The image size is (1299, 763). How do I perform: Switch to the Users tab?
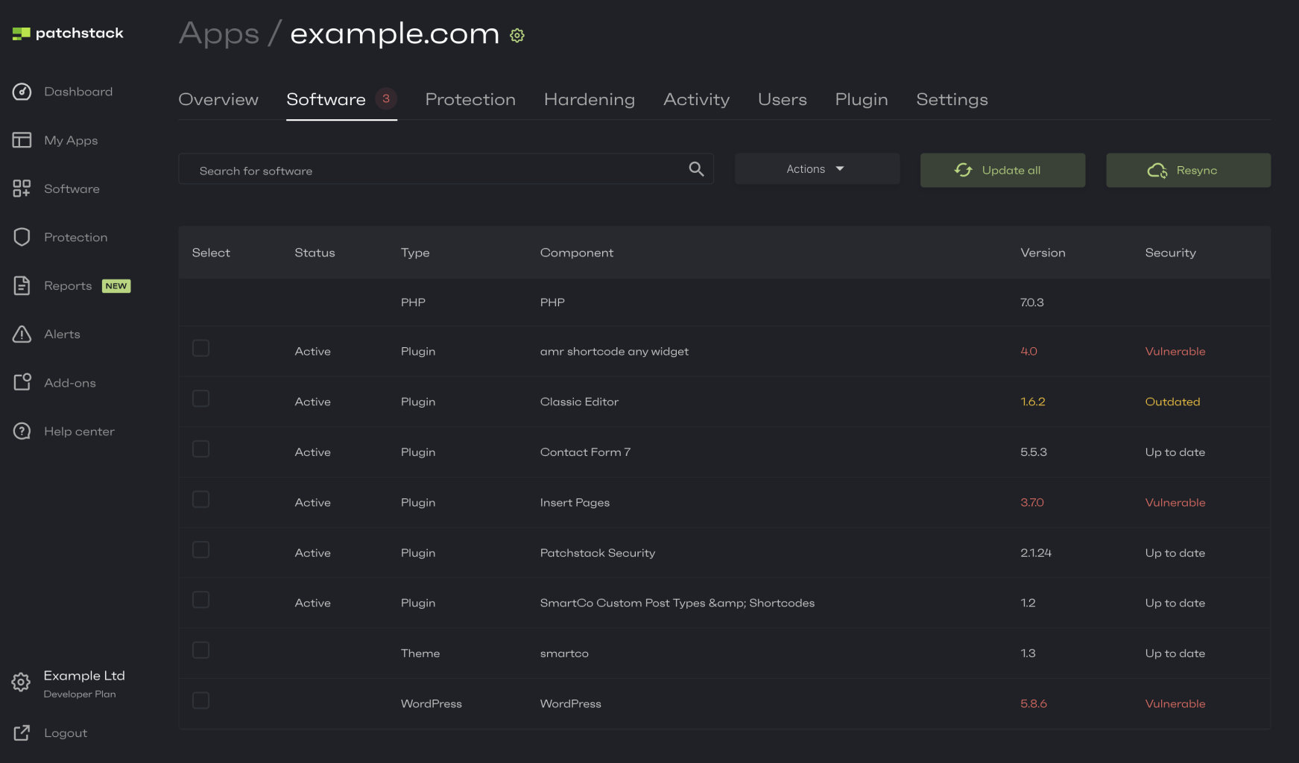pyautogui.click(x=783, y=100)
